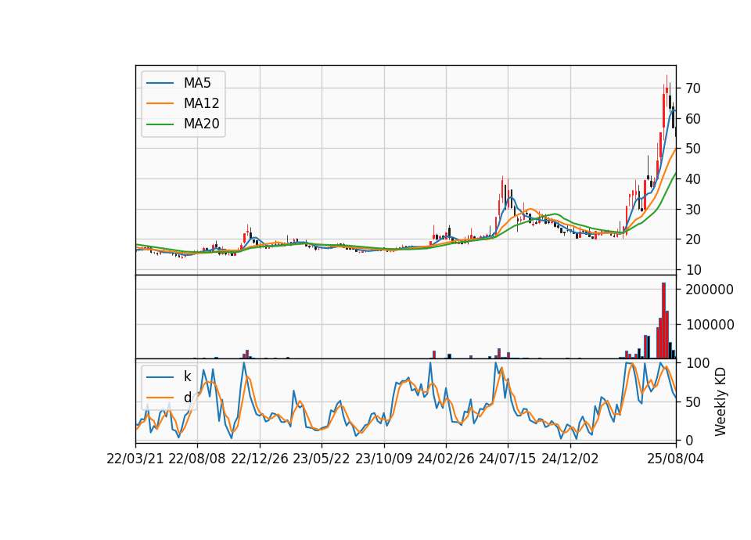Click the 200000 volume axis label
Viewport: 751px width, 540px height.
click(x=710, y=290)
